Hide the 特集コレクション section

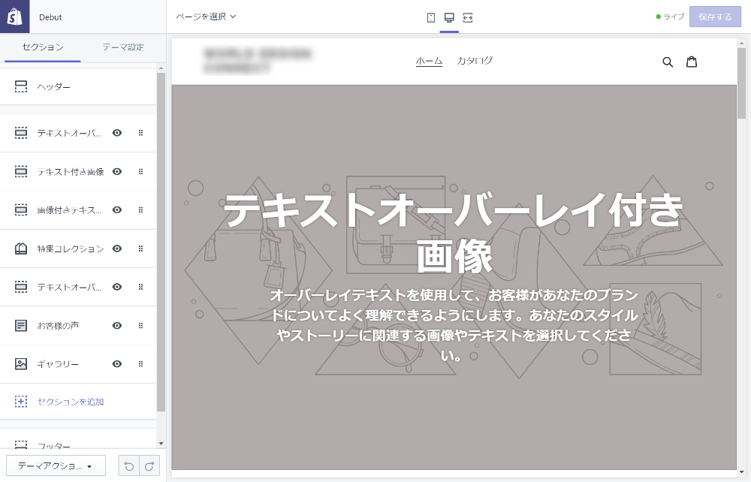pyautogui.click(x=117, y=249)
